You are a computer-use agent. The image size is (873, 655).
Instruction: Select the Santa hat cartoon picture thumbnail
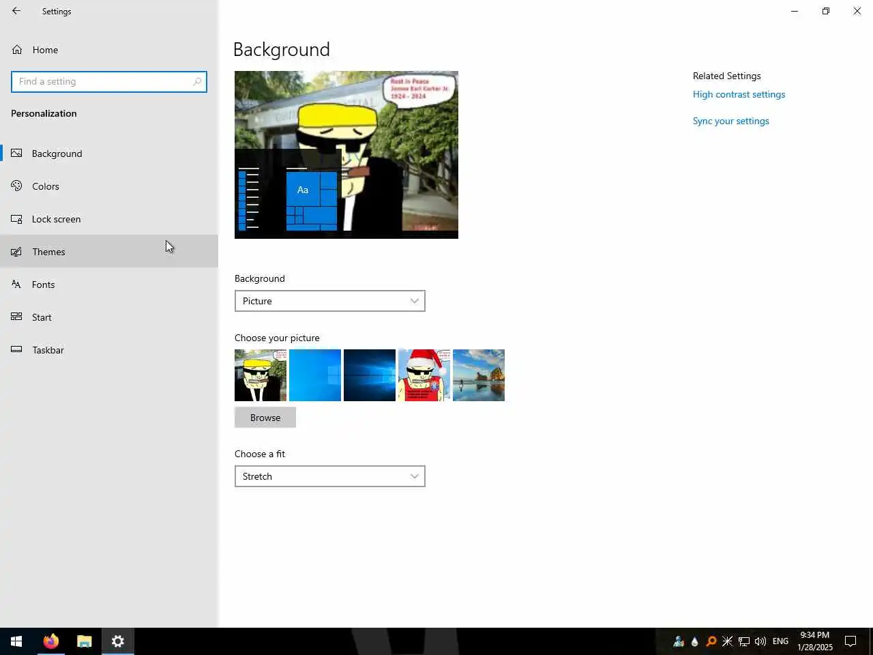(424, 375)
